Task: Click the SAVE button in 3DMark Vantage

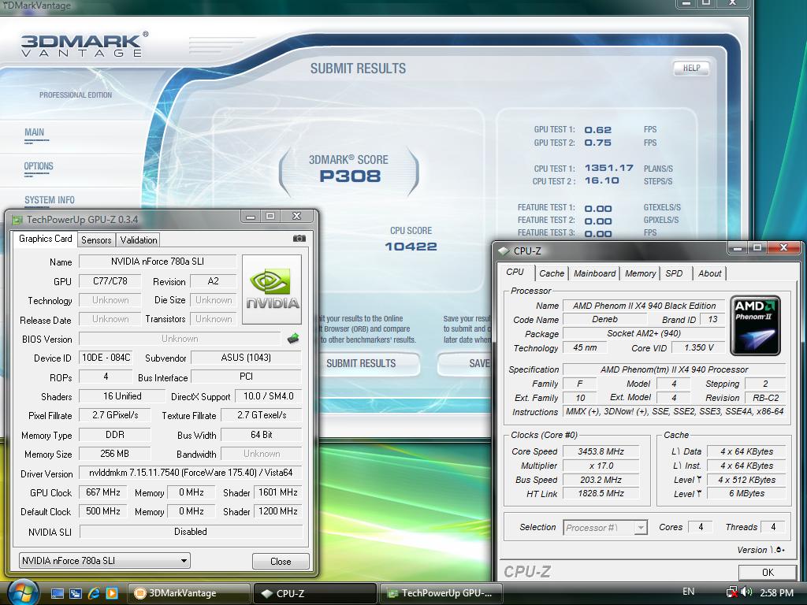Action: point(465,363)
